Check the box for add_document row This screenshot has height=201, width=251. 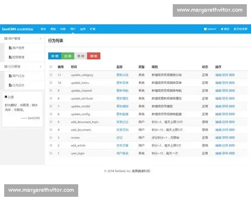coord(51,130)
